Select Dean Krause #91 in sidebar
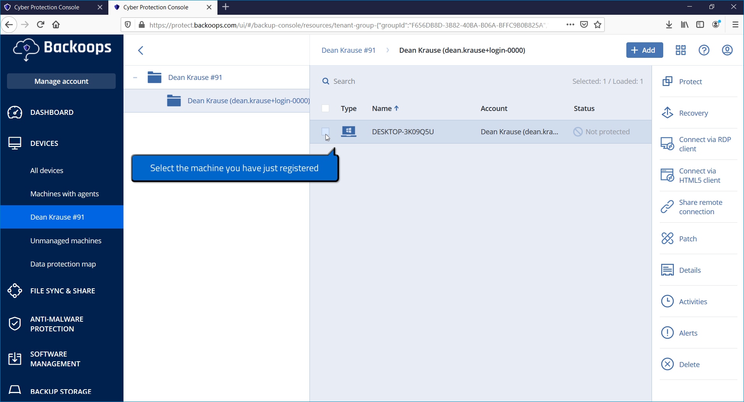This screenshot has width=744, height=402. click(x=62, y=217)
